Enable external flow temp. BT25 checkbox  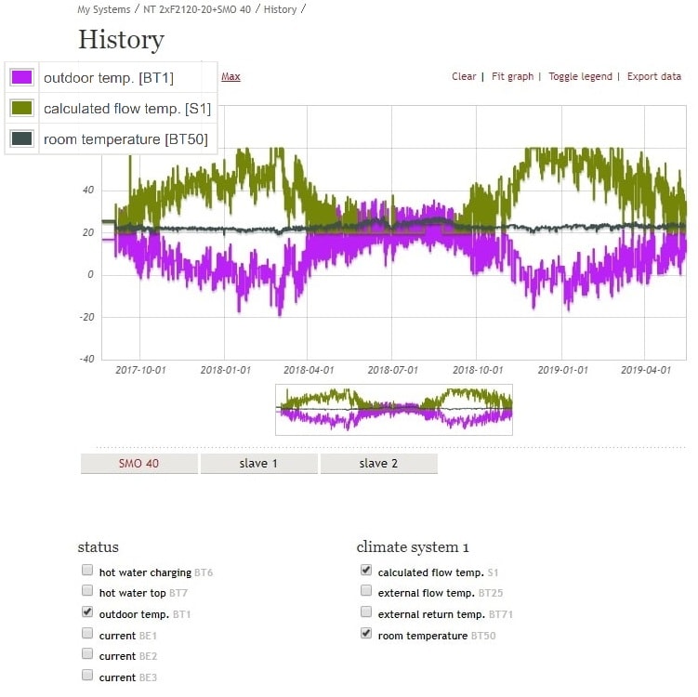point(366,591)
